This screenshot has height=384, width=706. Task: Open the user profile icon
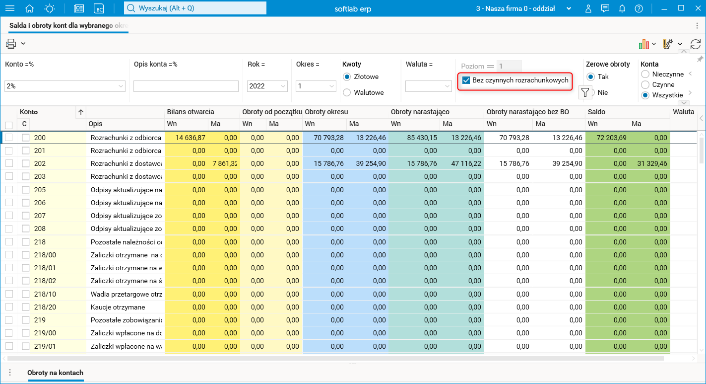click(588, 8)
